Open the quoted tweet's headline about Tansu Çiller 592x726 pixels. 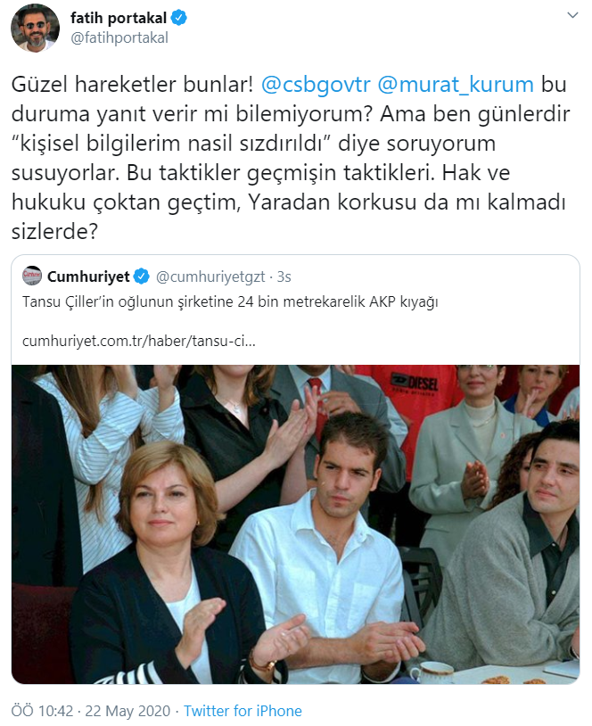pyautogui.click(x=230, y=301)
